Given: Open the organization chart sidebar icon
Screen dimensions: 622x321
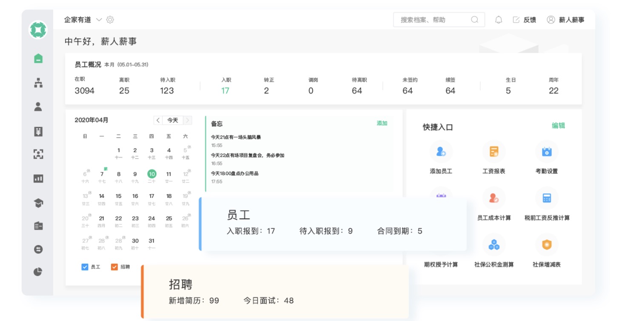Looking at the screenshot, I should coord(38,83).
